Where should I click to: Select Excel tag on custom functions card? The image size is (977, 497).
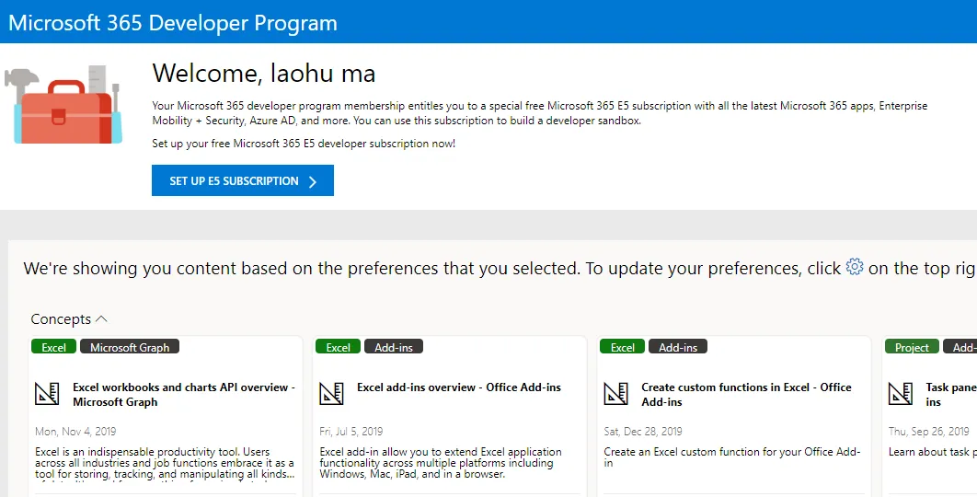[623, 347]
